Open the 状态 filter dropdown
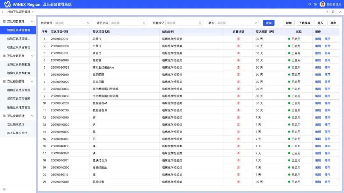The height and width of the screenshot is (193, 344). click(x=237, y=23)
